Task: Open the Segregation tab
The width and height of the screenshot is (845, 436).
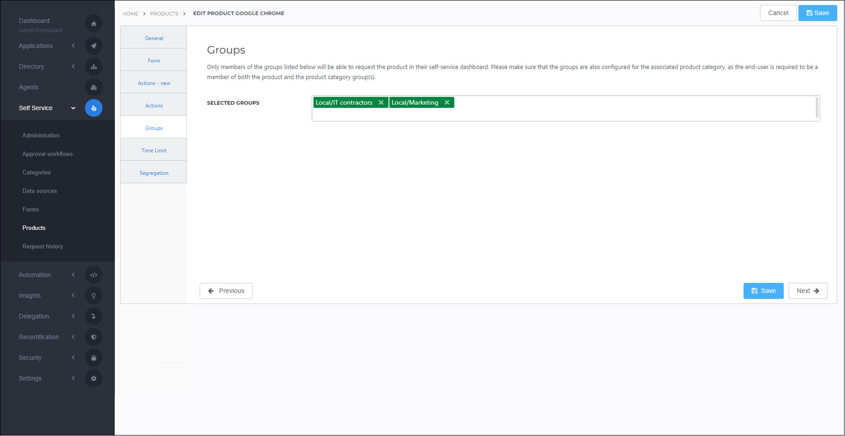Action: (x=154, y=173)
